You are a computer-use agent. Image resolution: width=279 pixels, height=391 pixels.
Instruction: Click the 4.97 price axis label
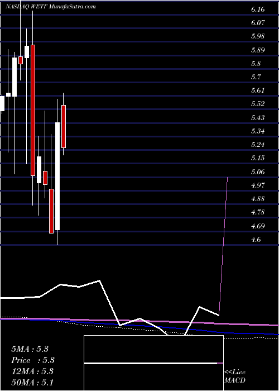[258, 185]
